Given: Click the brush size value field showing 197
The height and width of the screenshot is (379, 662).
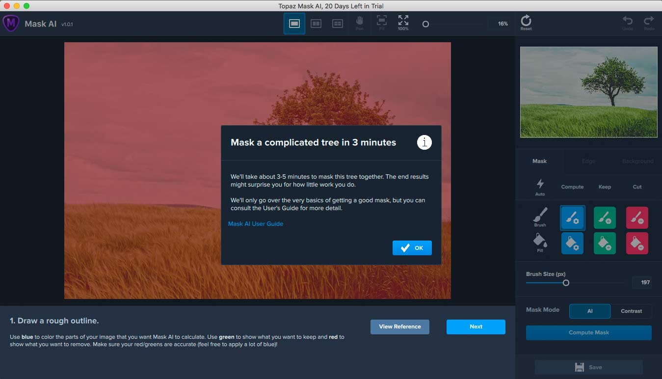Looking at the screenshot, I should [x=642, y=282].
